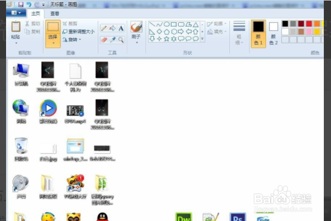Viewport: 331px width, 221px height.
Task: Choose the Right triangle shape
Action: [x=152, y=32]
